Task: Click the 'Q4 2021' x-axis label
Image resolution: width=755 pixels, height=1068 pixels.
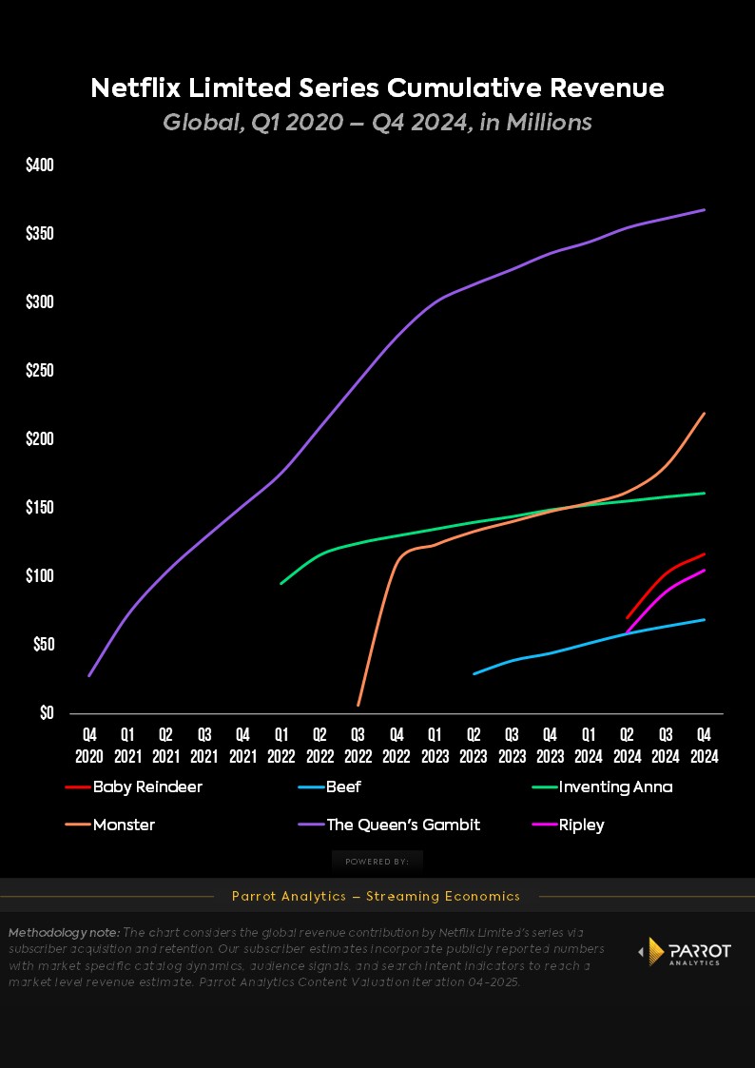Action: pos(242,746)
